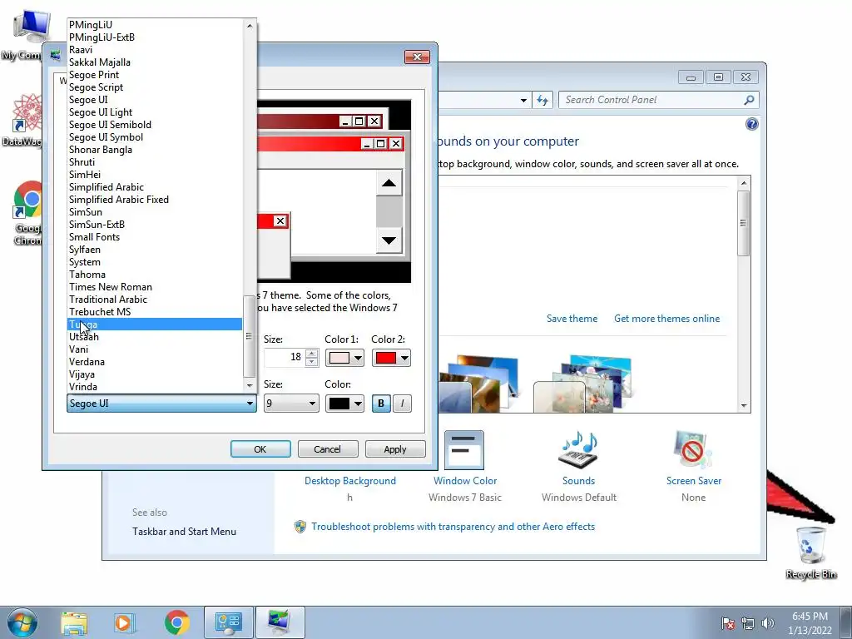Screen dimensions: 852x639
Task: Click the shield icon beside Troubleshoot link
Action: point(300,527)
